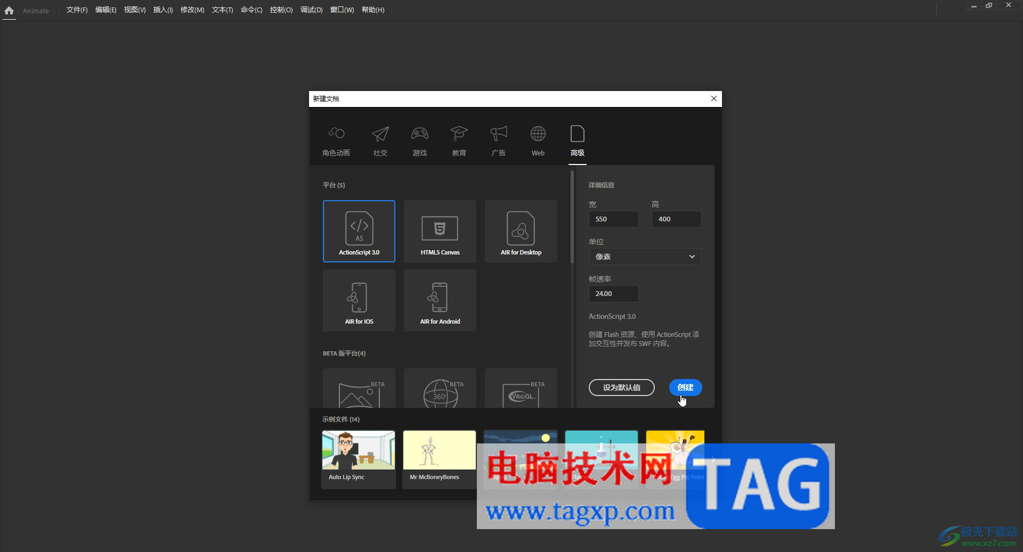The width and height of the screenshot is (1023, 552).
Task: Click the 高 height field showing 400
Action: (x=676, y=219)
